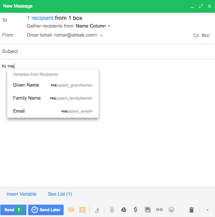Insert files using the Google Drive icon
Viewport: 215px width, 217px height.
(124, 210)
